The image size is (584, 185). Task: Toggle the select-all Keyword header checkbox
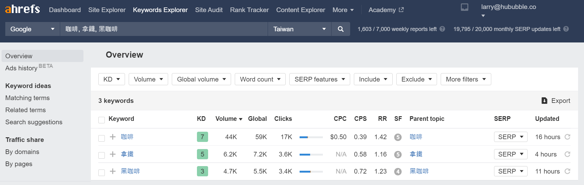[101, 120]
